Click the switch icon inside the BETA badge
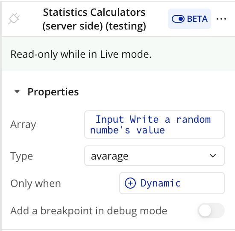 (178, 19)
